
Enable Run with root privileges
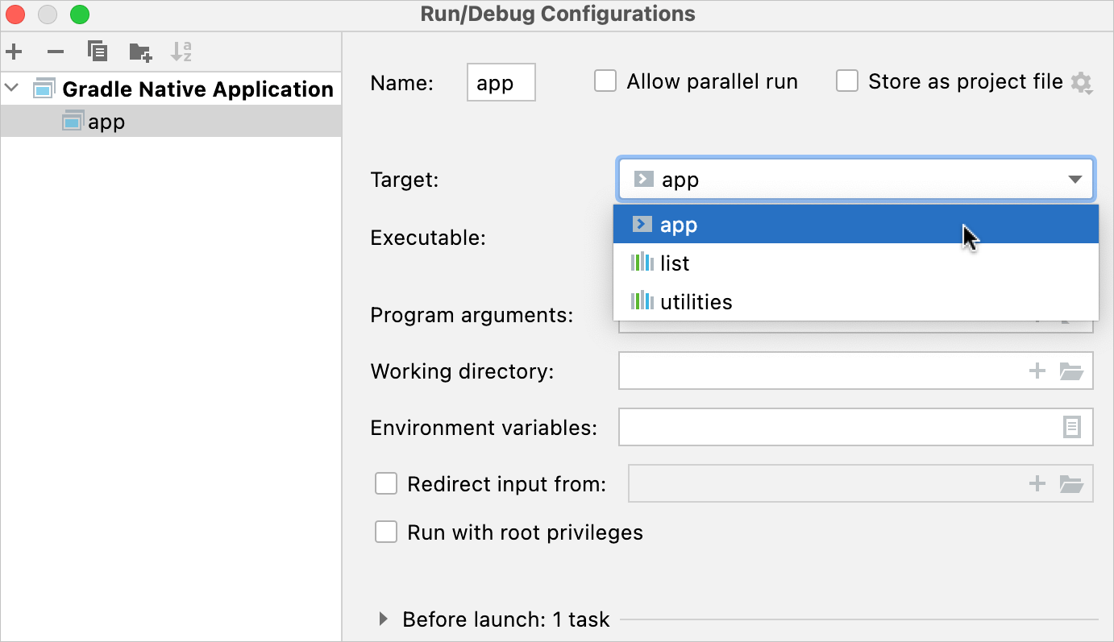(x=387, y=532)
